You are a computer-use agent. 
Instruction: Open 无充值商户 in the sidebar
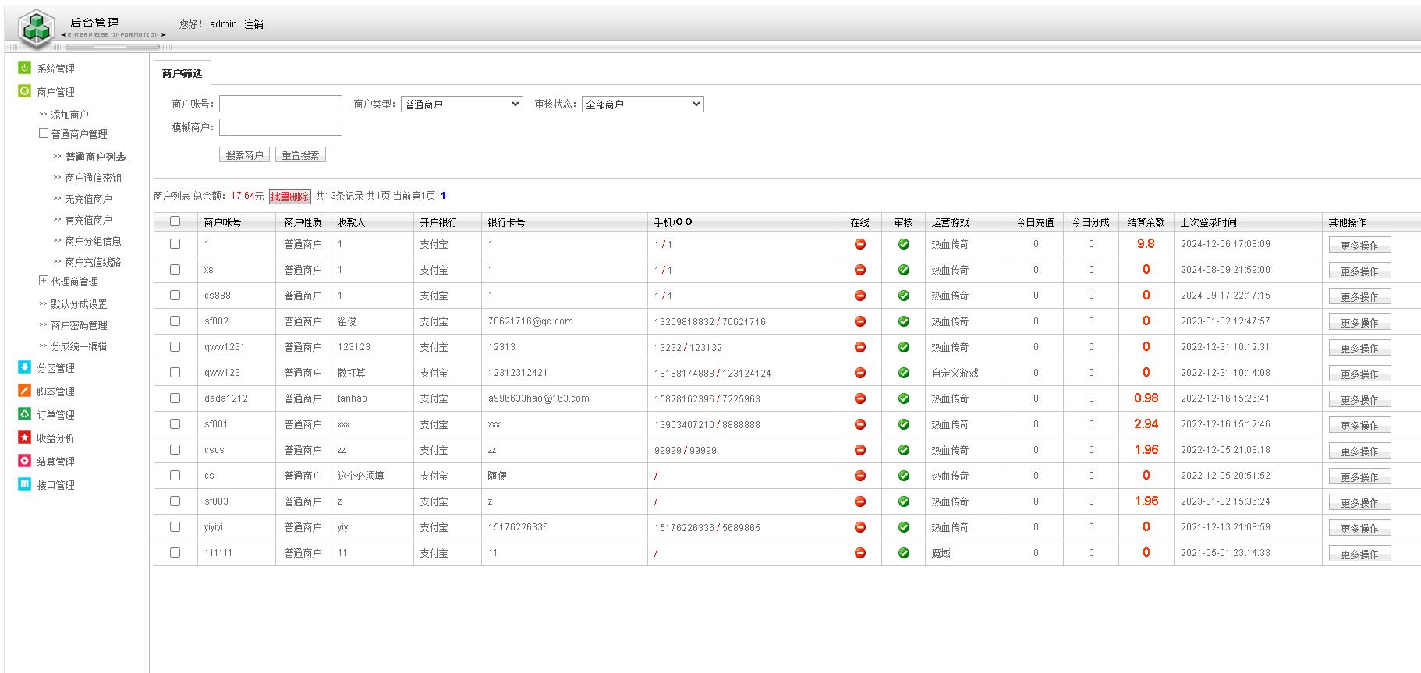[x=88, y=199]
